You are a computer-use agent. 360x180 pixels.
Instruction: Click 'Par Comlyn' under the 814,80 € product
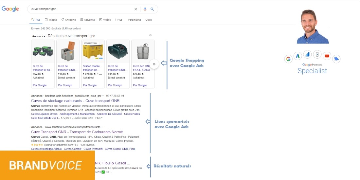(115, 85)
